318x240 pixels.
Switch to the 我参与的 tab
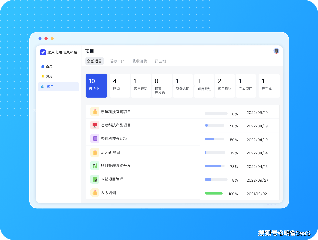click(117, 61)
